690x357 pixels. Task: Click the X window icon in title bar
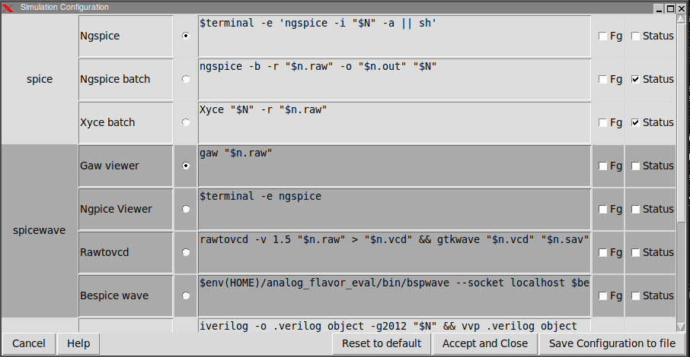8,7
